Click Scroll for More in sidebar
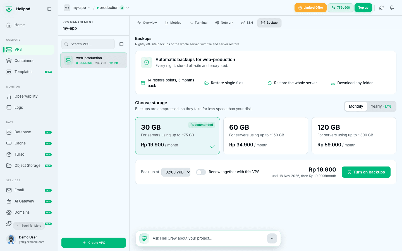 tap(29, 226)
